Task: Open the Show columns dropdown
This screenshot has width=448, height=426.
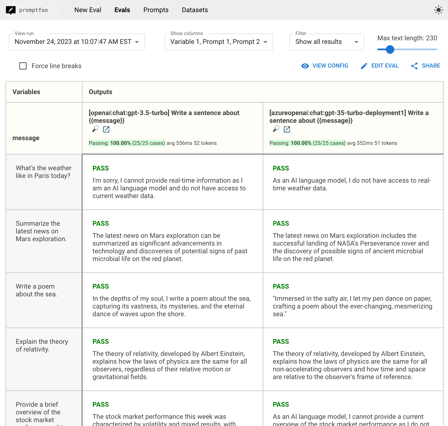Action: [x=218, y=42]
